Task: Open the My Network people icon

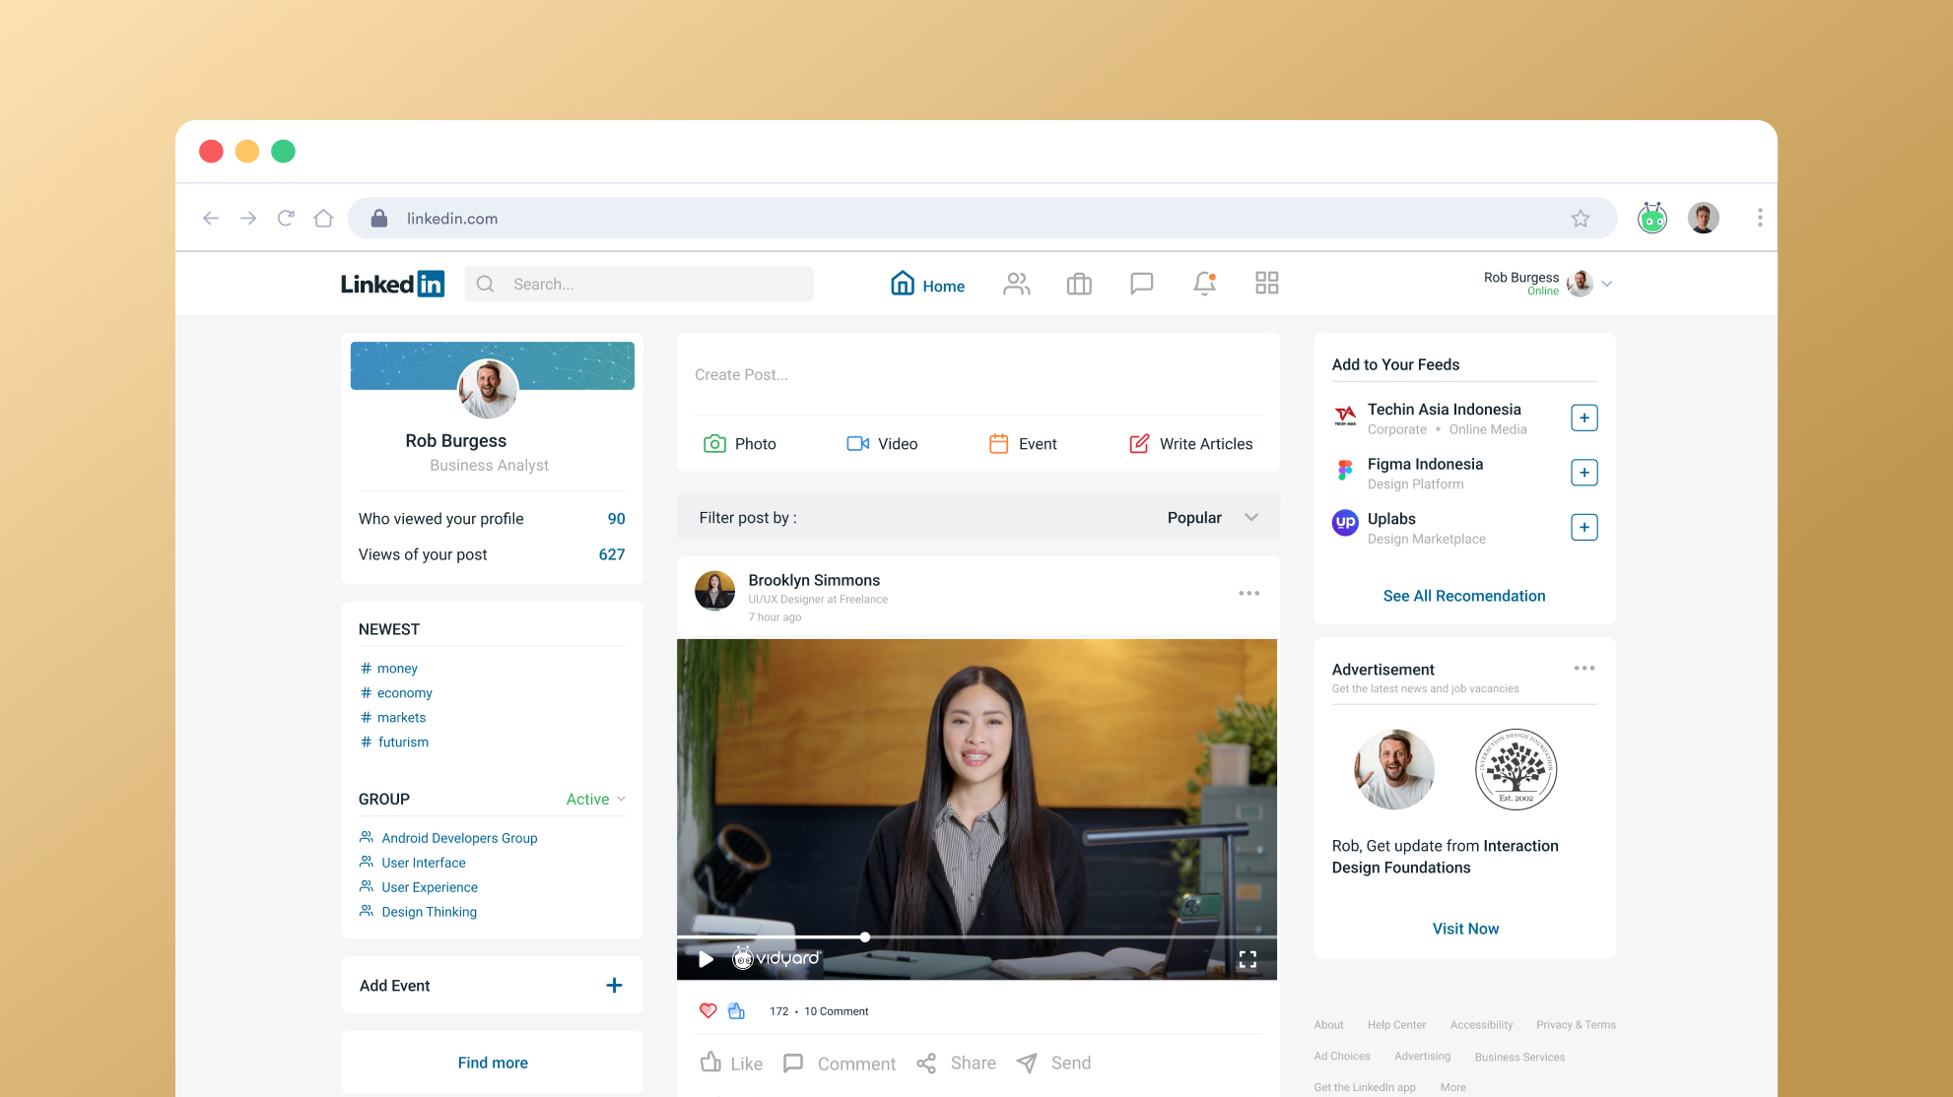Action: [1016, 284]
